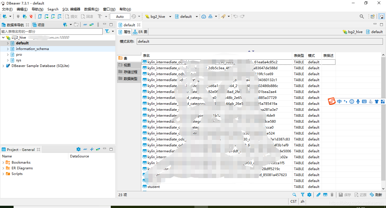Collapse the bg2_hive connection node
Image resolution: width=386 pixels, height=208 pixels.
[x=3, y=37]
